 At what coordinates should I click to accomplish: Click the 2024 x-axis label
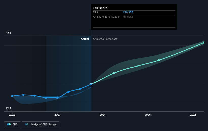click(103, 115)
